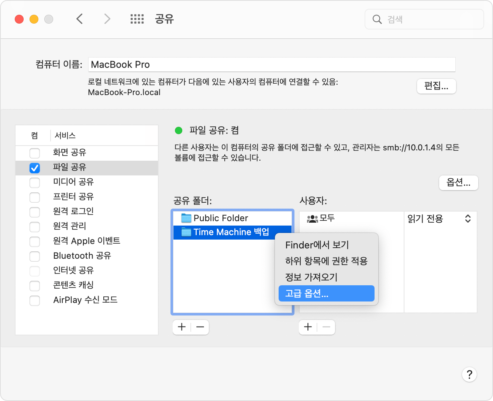Add a shared folder with plus button
The height and width of the screenshot is (401, 493).
coord(182,327)
